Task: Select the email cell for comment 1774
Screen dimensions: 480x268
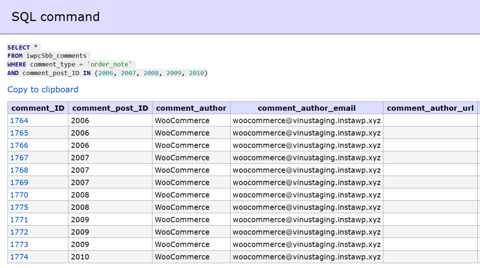Action: [x=307, y=257]
